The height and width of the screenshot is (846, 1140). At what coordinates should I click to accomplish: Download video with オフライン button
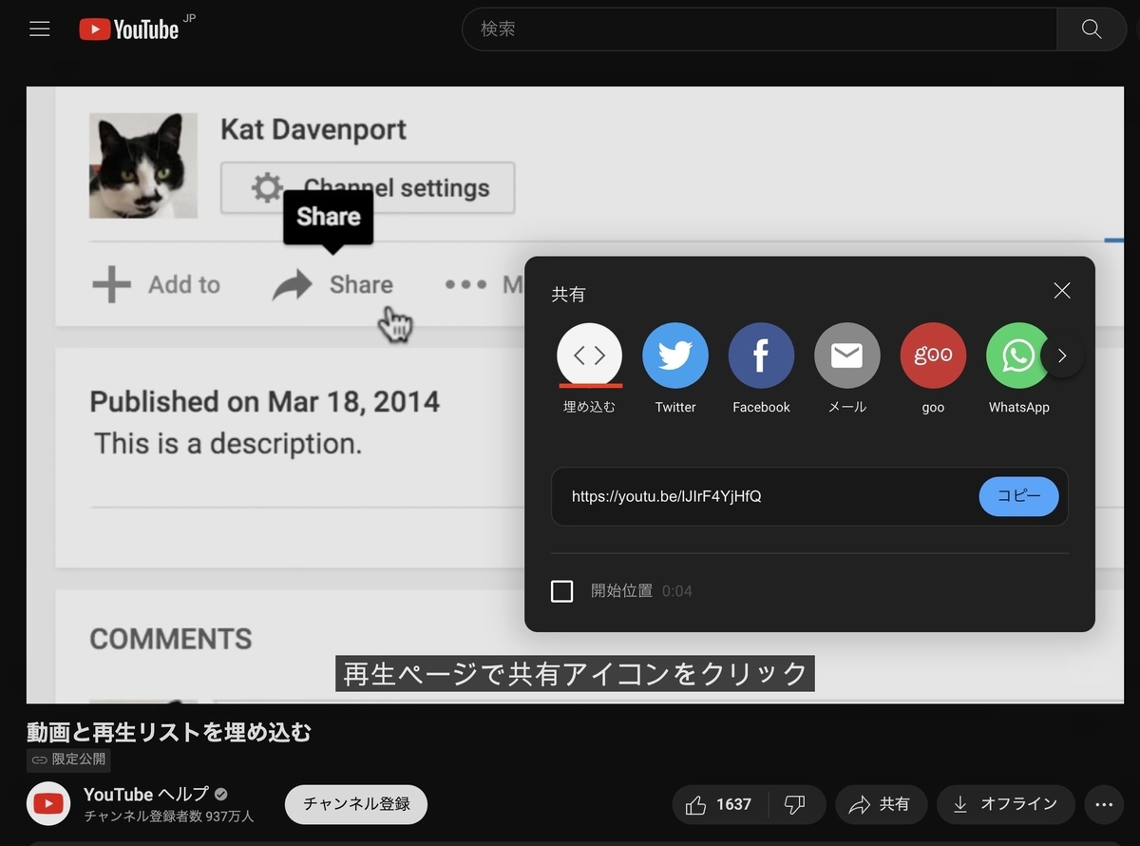pos(1006,805)
